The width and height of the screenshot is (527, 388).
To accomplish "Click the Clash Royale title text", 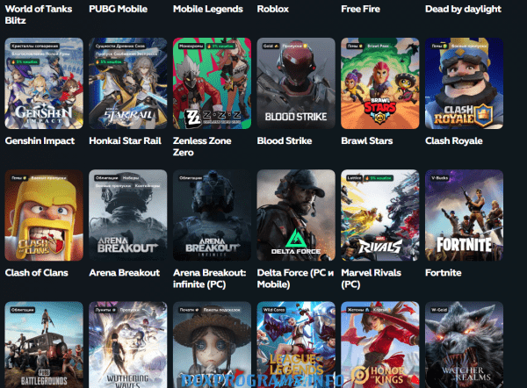I will [x=454, y=140].
